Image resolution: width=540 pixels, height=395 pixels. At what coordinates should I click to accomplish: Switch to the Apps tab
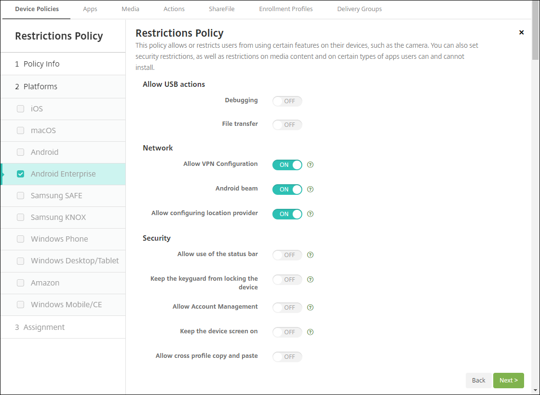[x=90, y=9]
